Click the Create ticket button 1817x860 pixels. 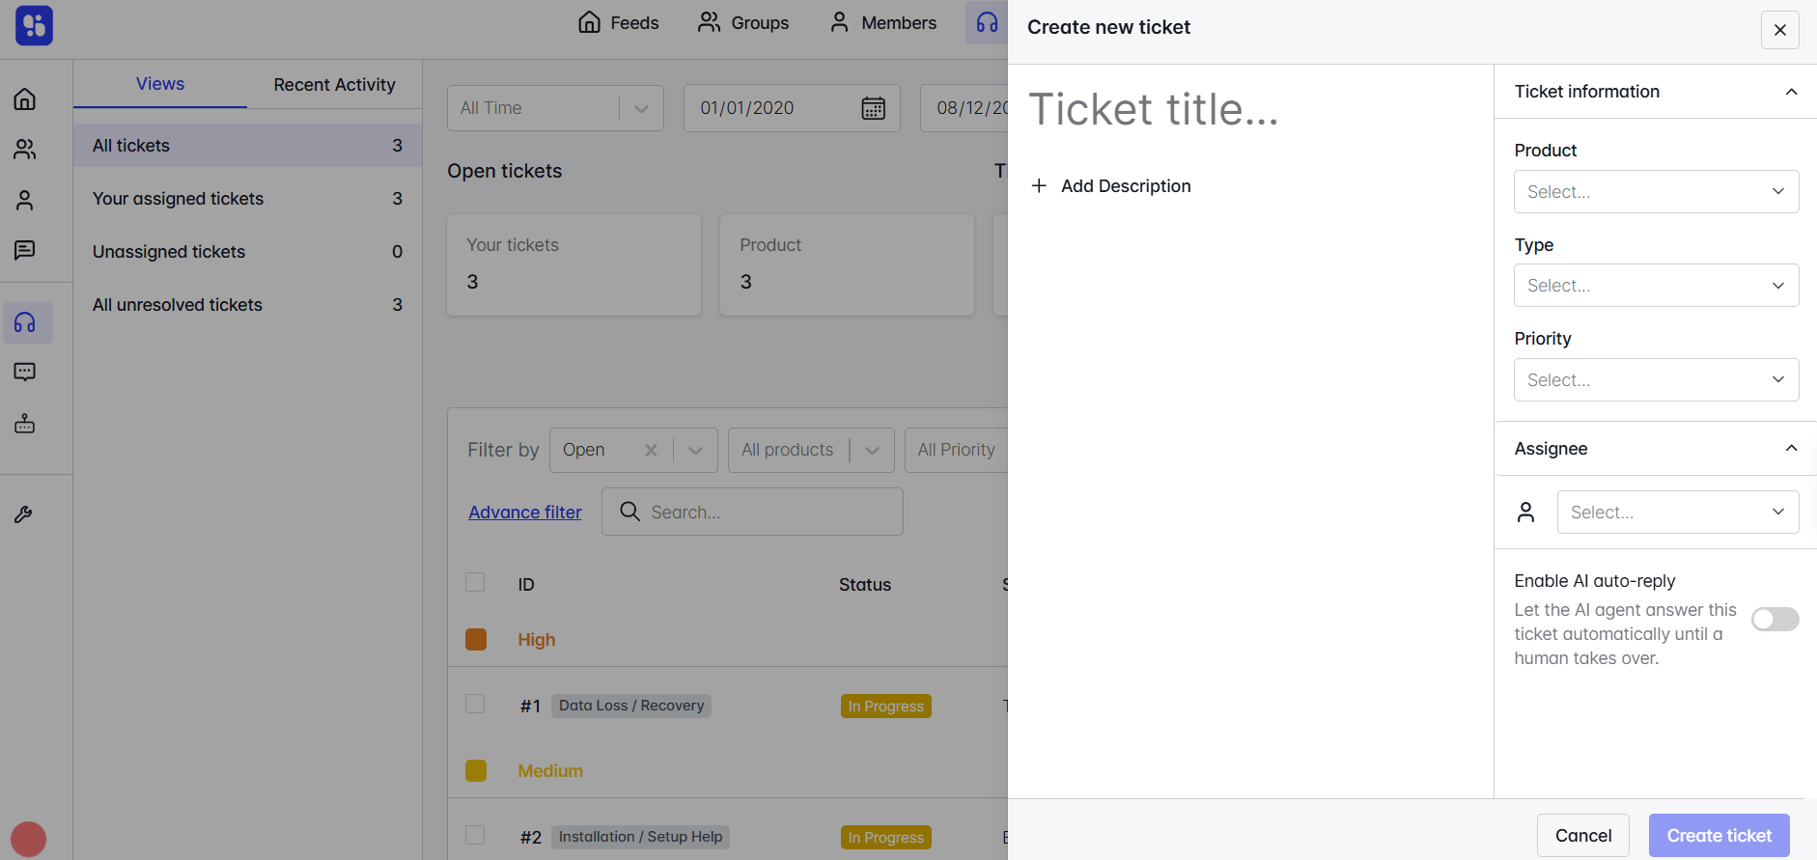tap(1719, 836)
